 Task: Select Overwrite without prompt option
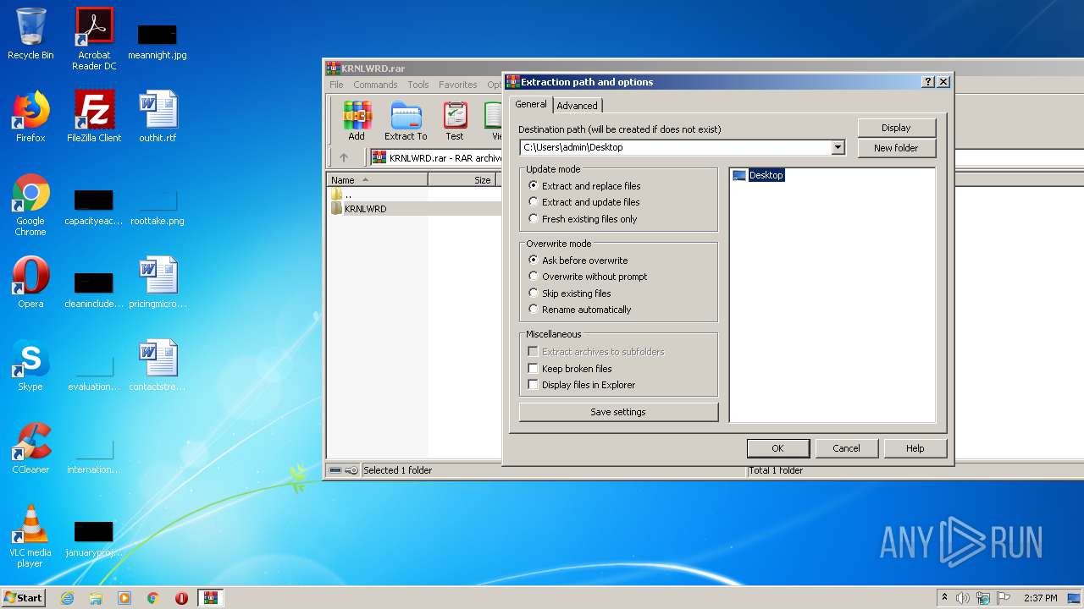click(588, 277)
